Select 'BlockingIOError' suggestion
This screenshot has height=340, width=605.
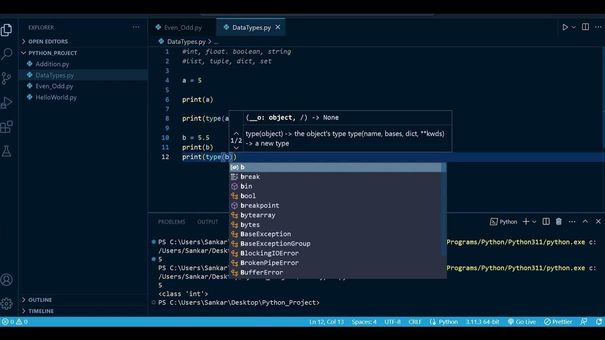(336, 253)
